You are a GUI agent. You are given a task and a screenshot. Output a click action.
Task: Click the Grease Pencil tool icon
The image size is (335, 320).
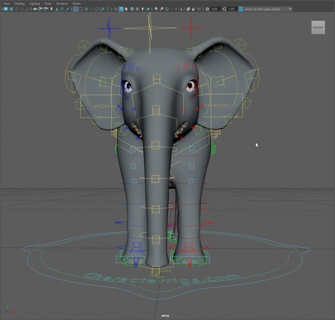pyautogui.click(x=67, y=9)
